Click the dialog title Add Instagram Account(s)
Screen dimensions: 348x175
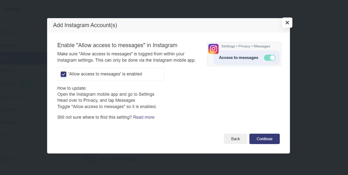pyautogui.click(x=85, y=25)
